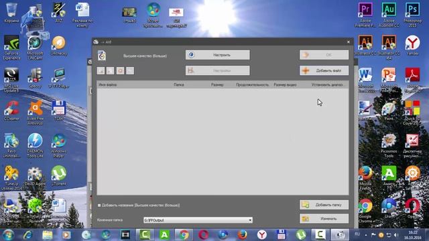Select the Picosmos Tools desktop icon
429x241 pixels.
point(389,145)
